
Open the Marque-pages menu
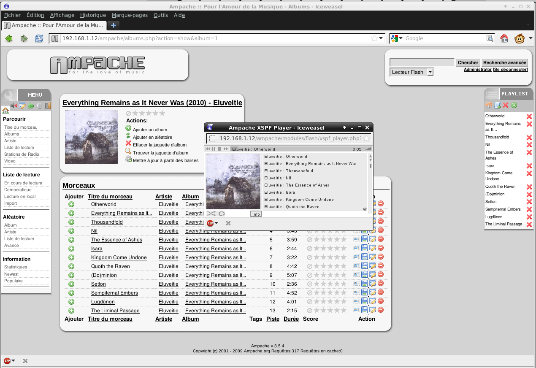point(130,15)
